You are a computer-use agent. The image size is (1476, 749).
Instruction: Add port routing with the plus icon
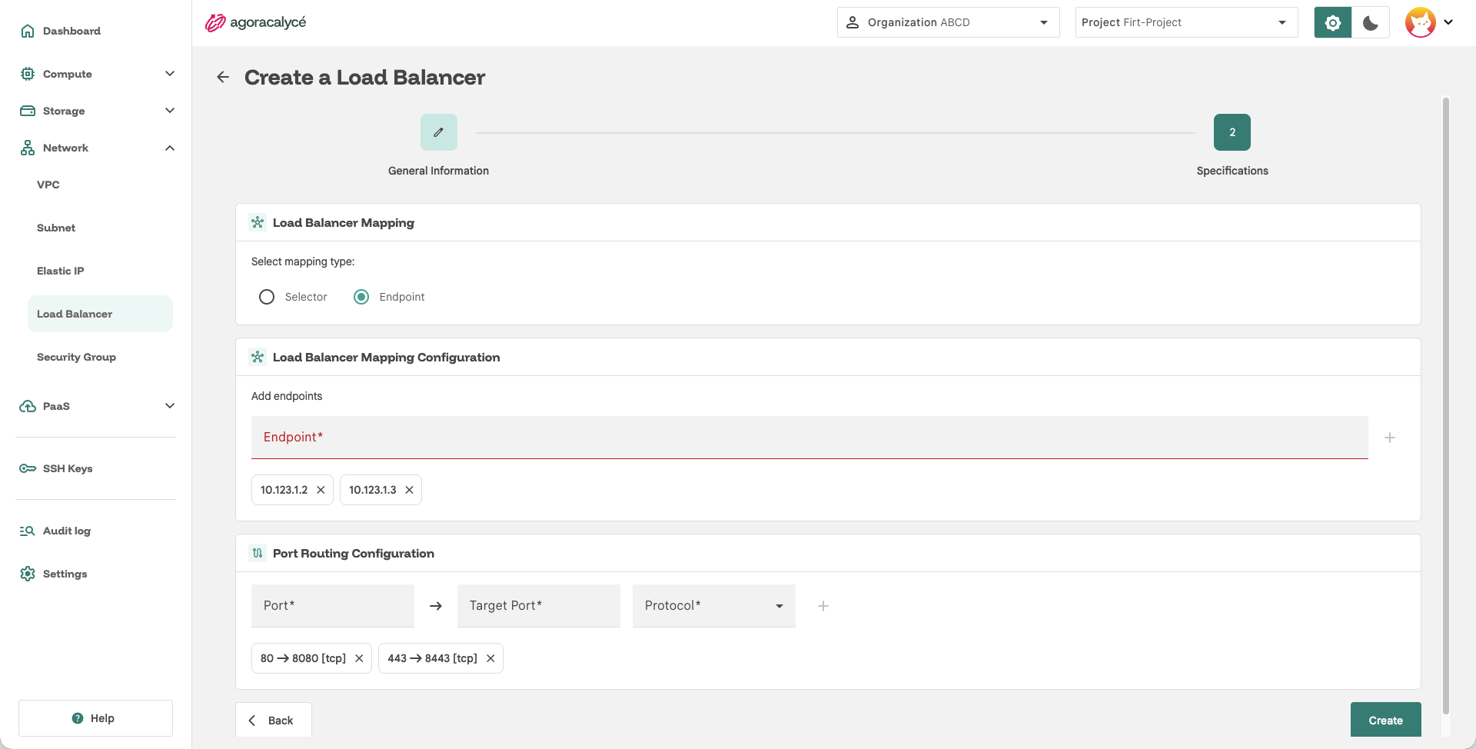[x=823, y=606]
